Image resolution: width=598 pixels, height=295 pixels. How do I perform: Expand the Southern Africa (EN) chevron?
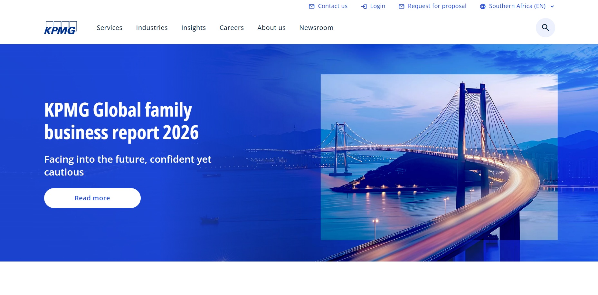pyautogui.click(x=552, y=6)
